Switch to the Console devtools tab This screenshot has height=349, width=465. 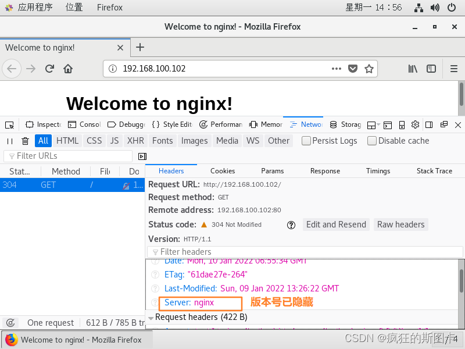coord(84,124)
